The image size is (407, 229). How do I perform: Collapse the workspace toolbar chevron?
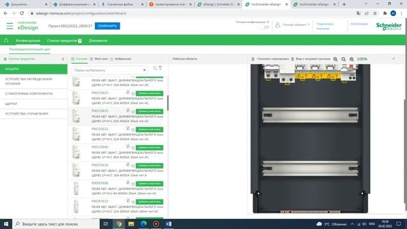tap(394, 59)
